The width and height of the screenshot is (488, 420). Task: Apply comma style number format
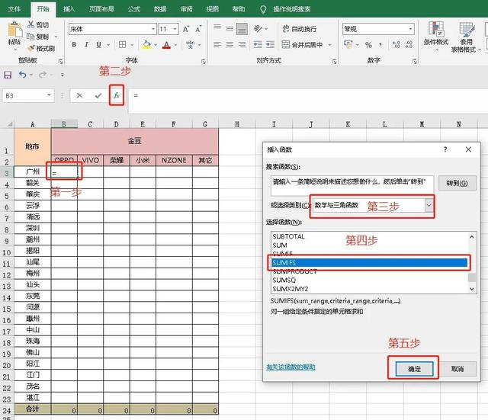pyautogui.click(x=380, y=45)
